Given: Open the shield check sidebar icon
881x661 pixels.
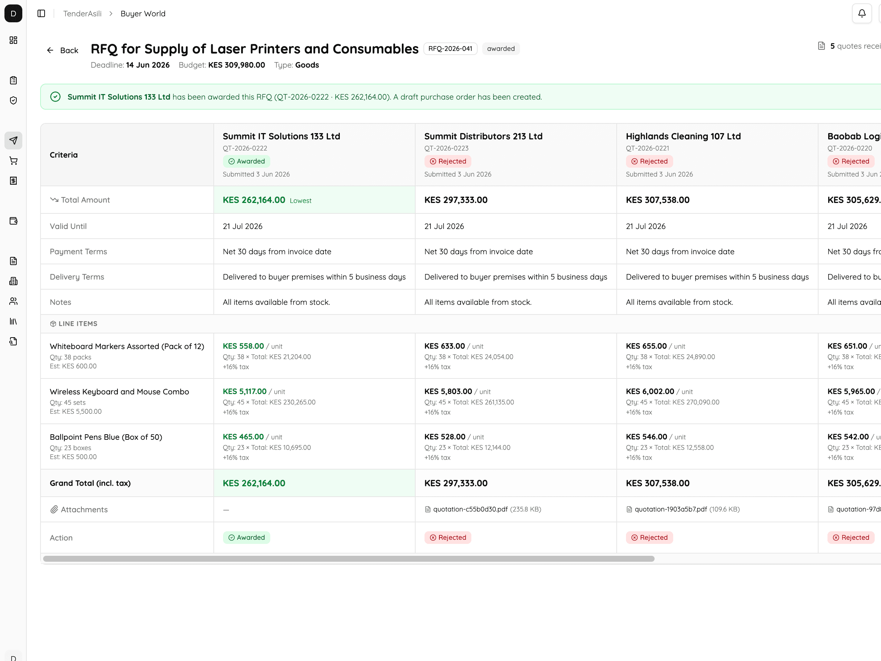Looking at the screenshot, I should click(13, 100).
